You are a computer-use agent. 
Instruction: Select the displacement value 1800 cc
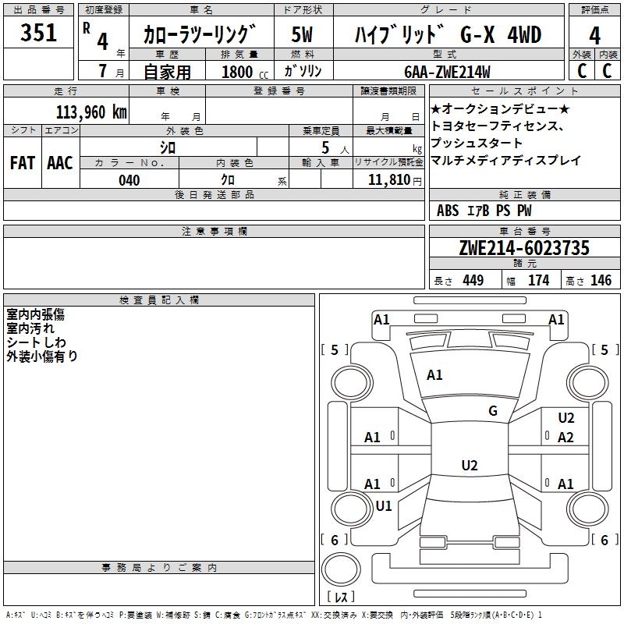click(245, 72)
